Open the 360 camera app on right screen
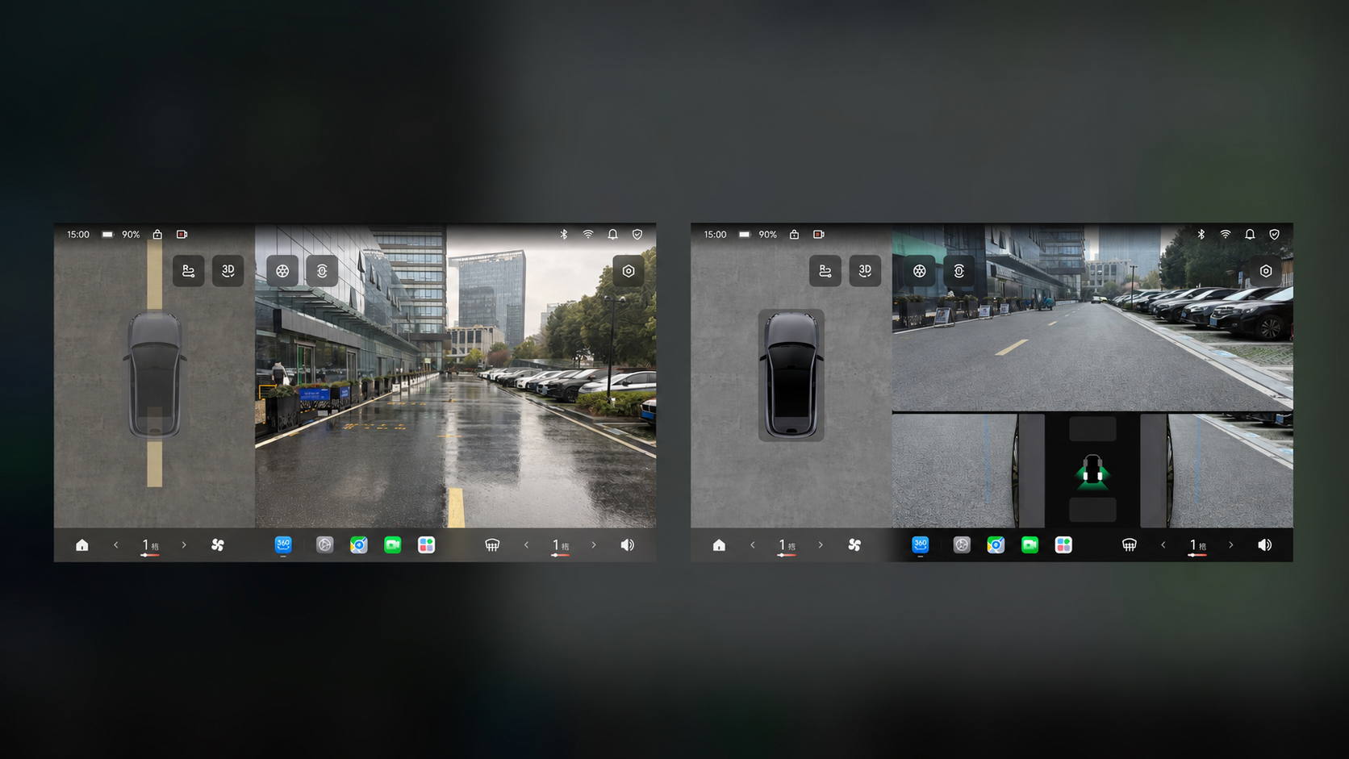 click(x=921, y=544)
